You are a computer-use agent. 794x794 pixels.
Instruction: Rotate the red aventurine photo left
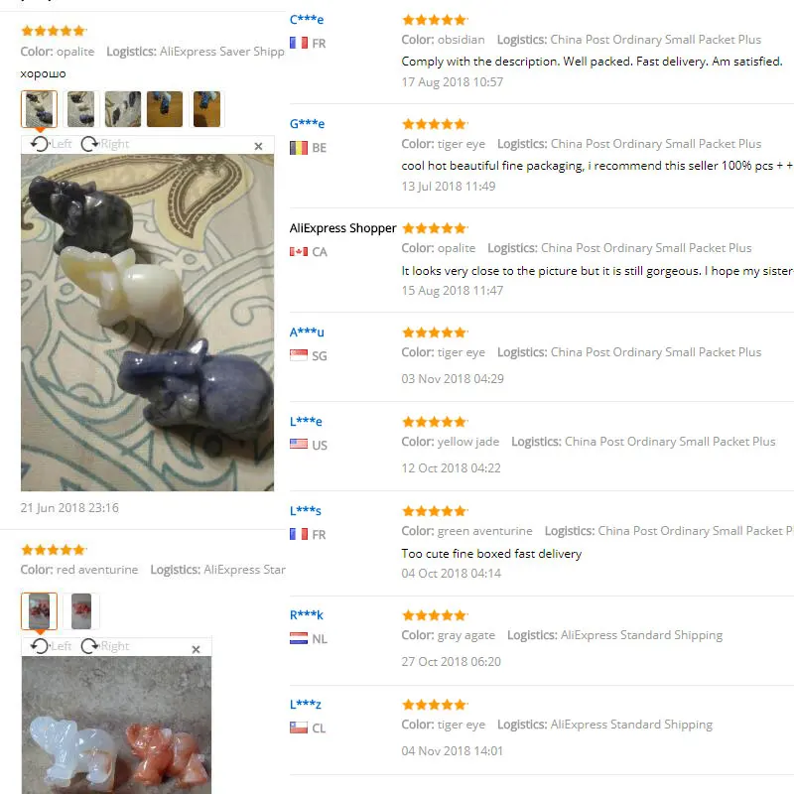[x=51, y=646]
